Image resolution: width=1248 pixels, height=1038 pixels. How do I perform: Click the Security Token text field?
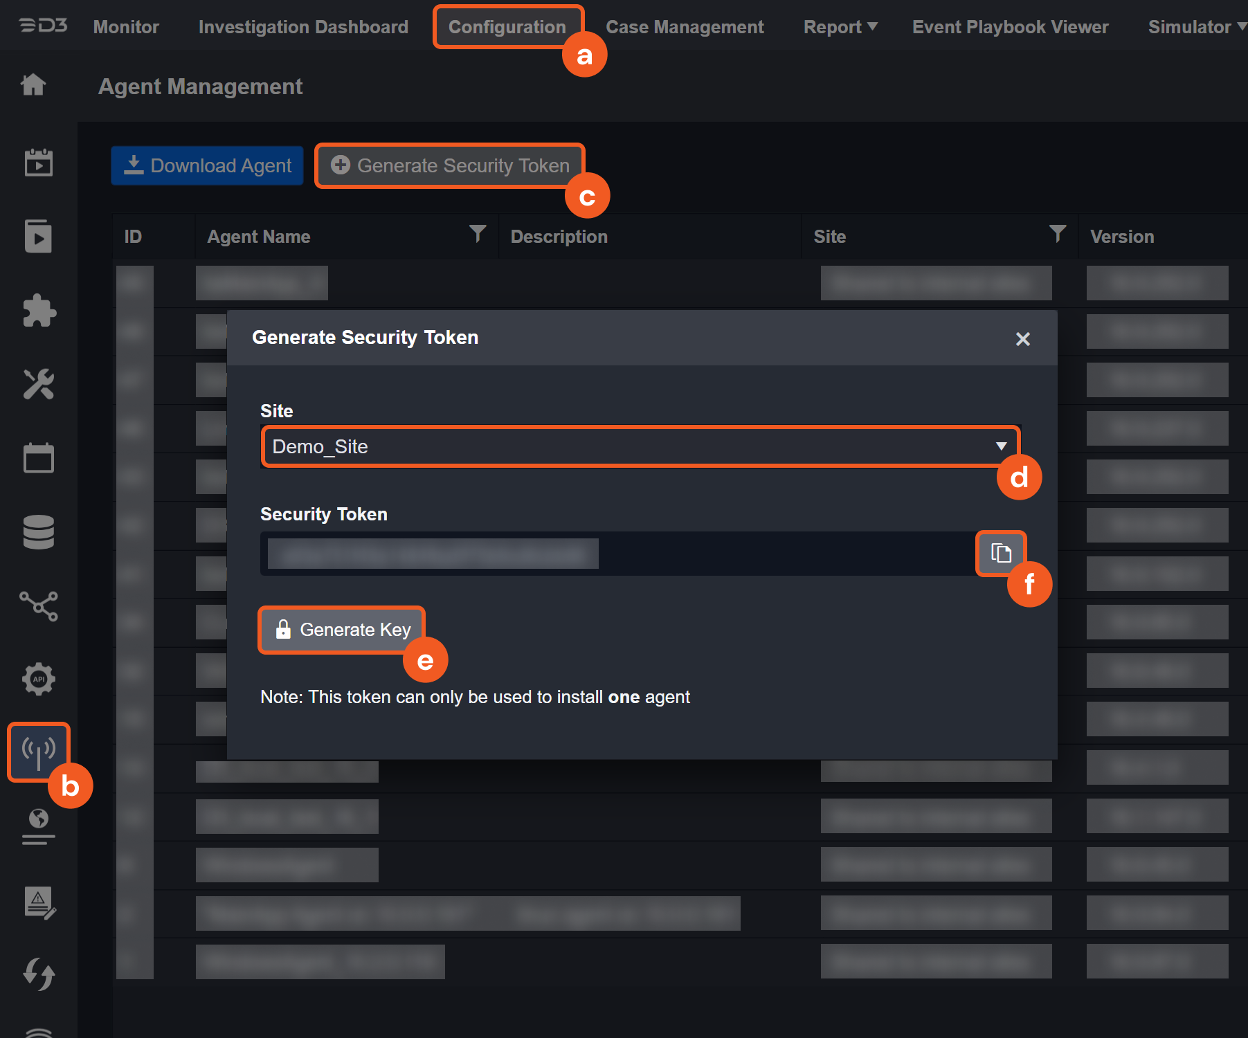616,554
